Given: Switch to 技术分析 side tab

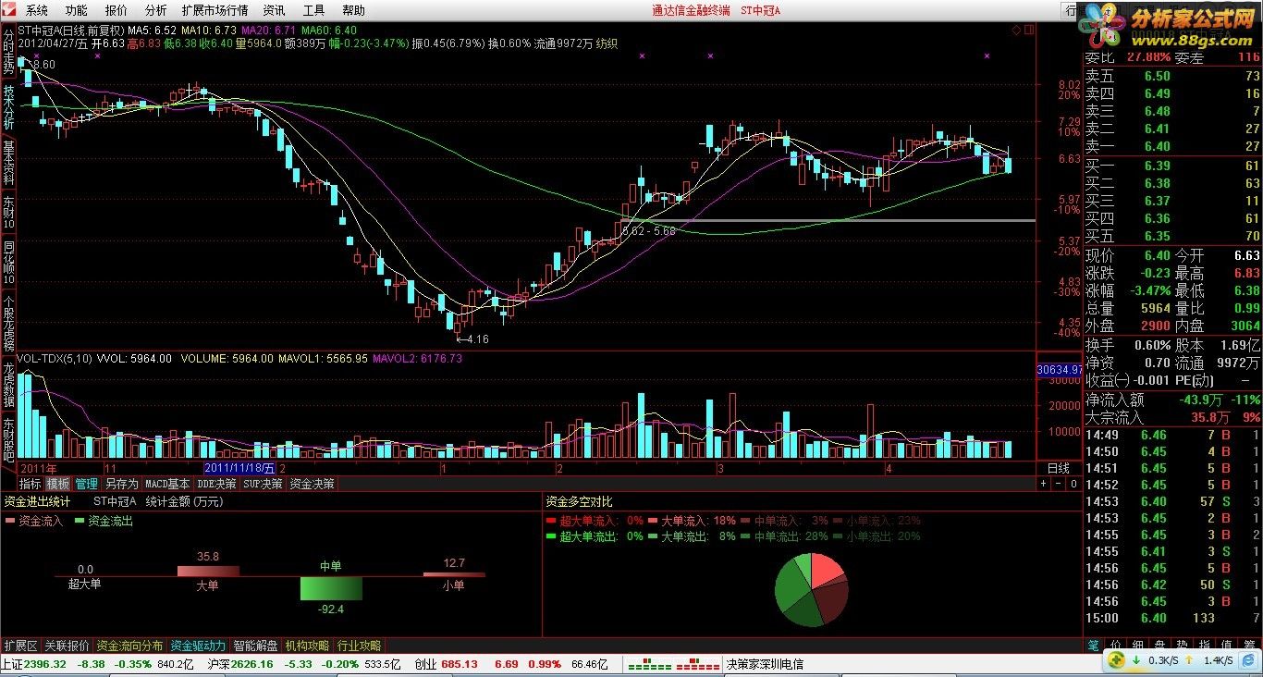Looking at the screenshot, I should point(8,107).
